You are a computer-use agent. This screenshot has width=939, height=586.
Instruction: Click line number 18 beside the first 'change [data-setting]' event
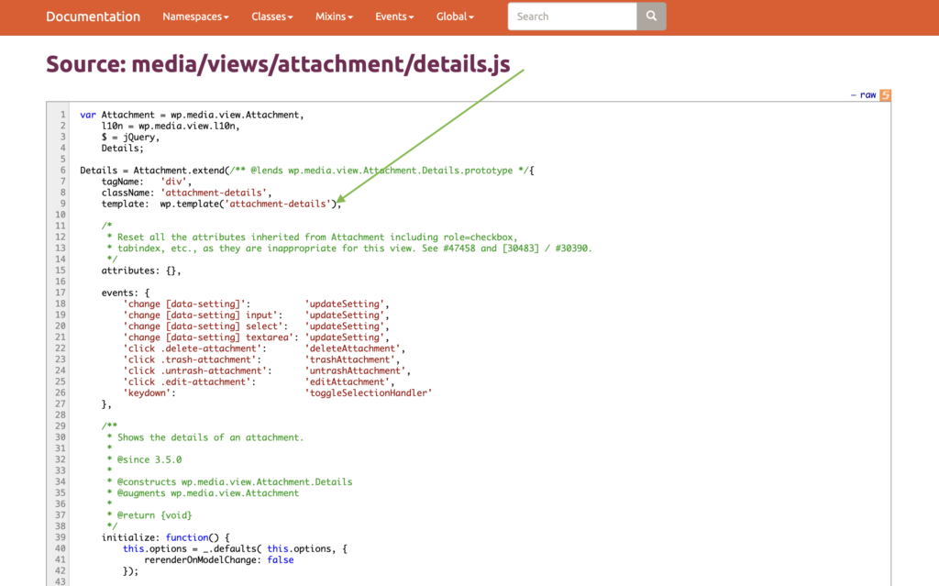[60, 304]
